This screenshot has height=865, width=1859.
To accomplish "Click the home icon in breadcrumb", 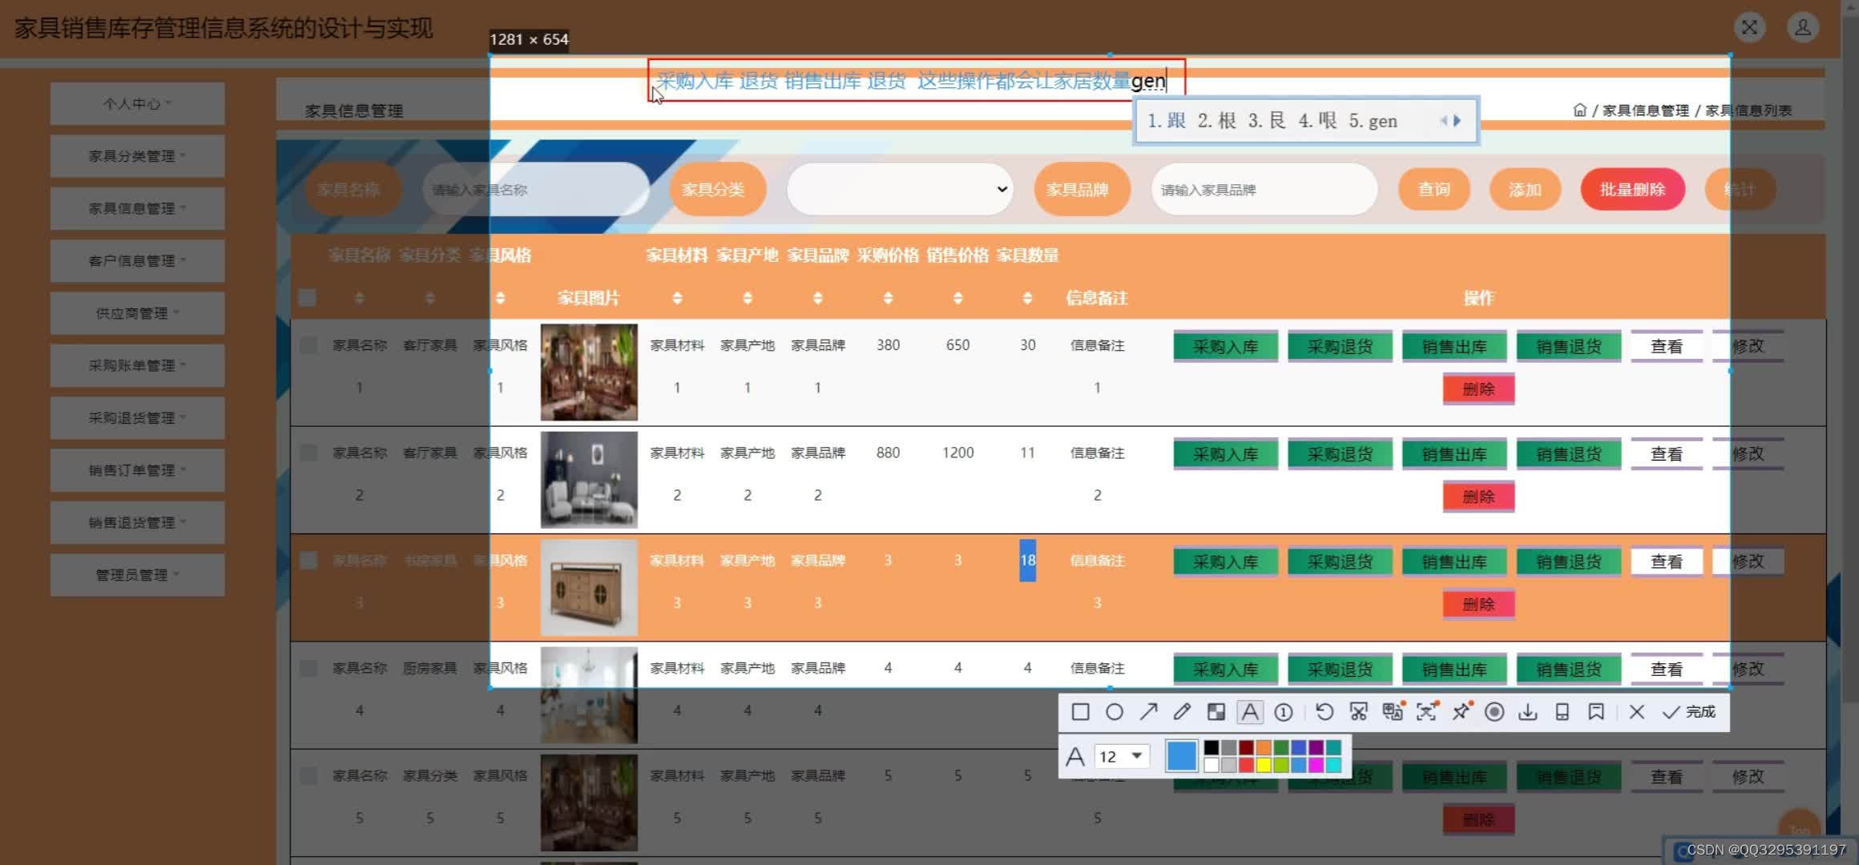I will 1579,110.
